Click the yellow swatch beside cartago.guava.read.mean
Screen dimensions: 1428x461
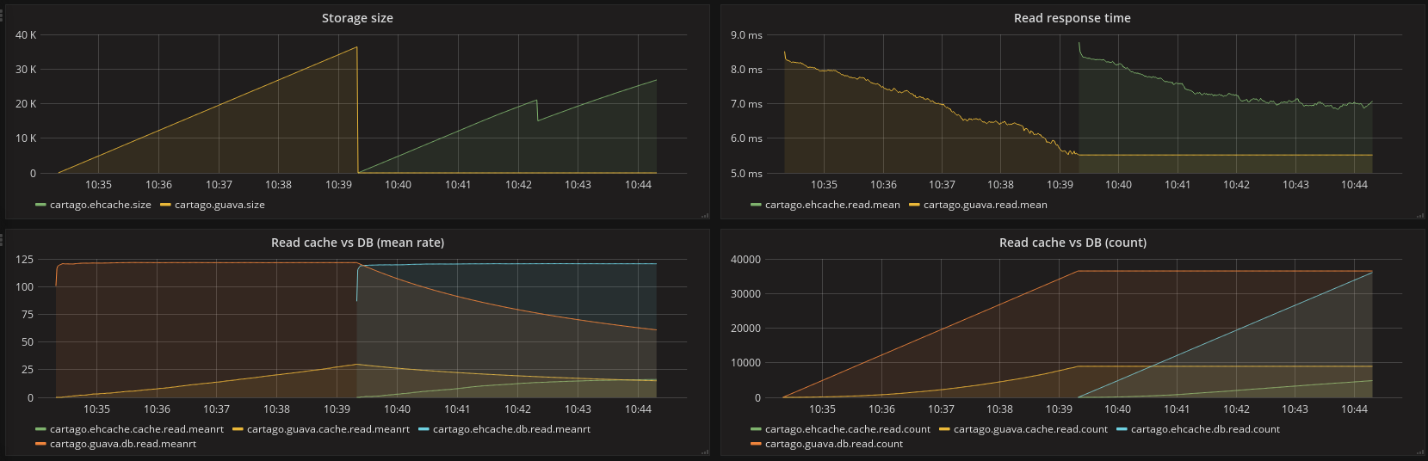(914, 205)
